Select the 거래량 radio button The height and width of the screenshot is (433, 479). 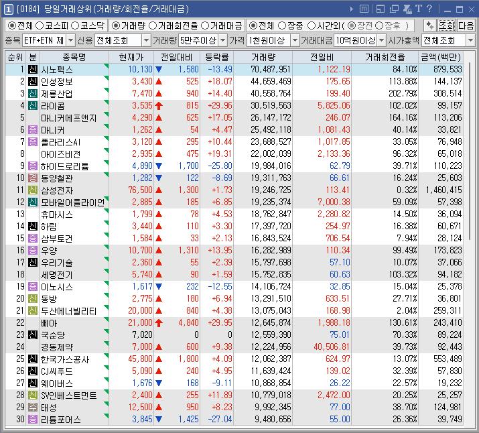pos(116,25)
